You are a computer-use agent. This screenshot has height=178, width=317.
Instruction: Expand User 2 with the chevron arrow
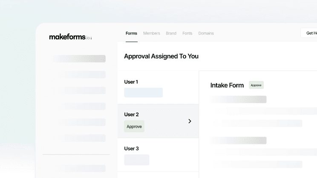click(x=190, y=121)
